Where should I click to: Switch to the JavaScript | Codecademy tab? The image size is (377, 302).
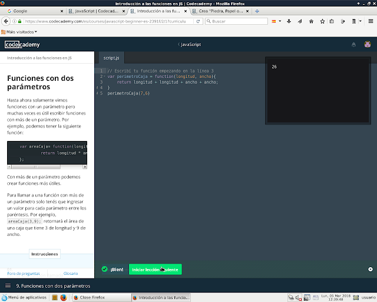click(x=96, y=11)
